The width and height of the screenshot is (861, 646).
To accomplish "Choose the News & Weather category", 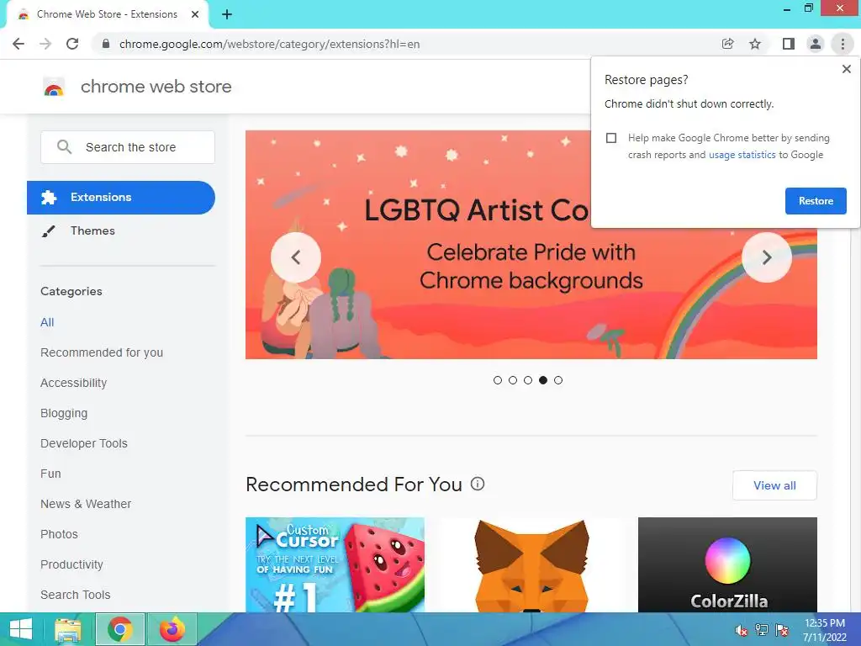I will pyautogui.click(x=86, y=504).
